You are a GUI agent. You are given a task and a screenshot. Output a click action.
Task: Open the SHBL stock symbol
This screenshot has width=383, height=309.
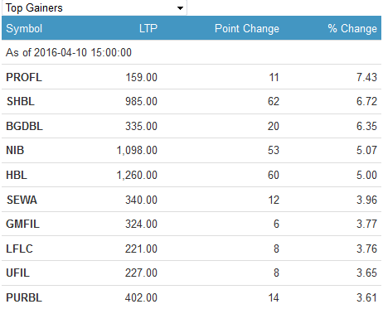point(21,101)
